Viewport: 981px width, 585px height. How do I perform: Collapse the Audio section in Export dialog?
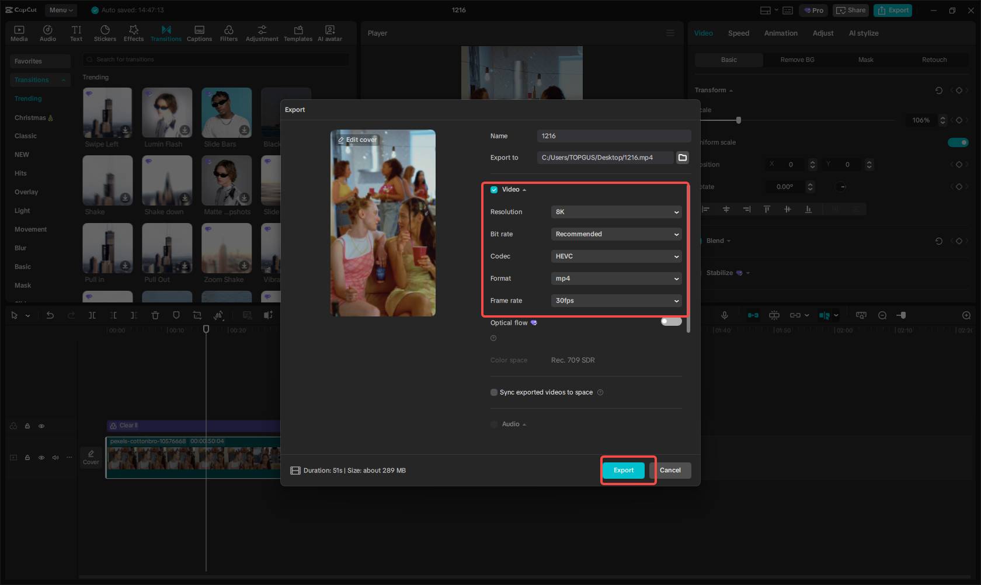pos(524,424)
